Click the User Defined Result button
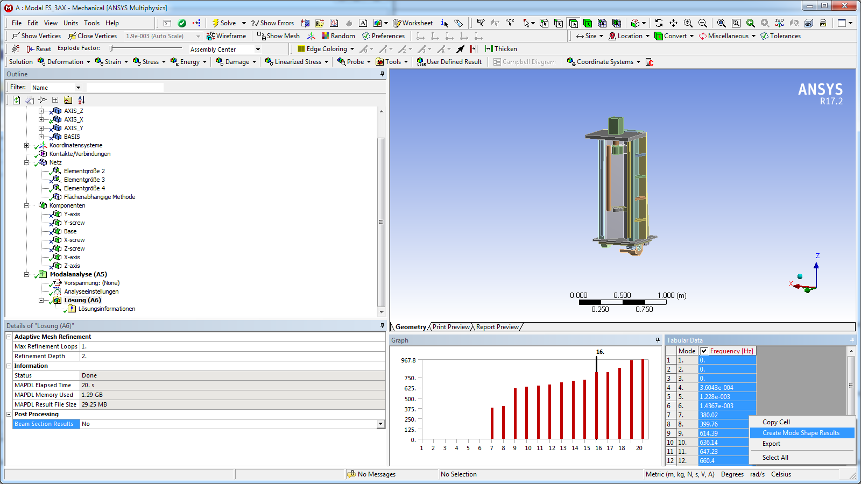Screen dimensions: 861x484 click(449, 62)
